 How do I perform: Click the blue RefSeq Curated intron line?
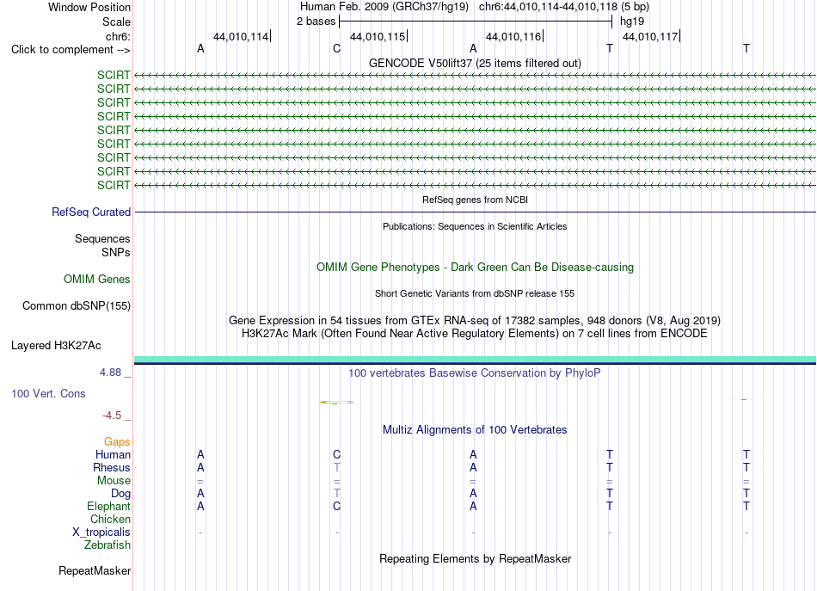click(x=475, y=212)
